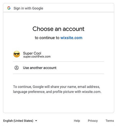Click the 'to continue to' subtitle text

(x=47, y=38)
